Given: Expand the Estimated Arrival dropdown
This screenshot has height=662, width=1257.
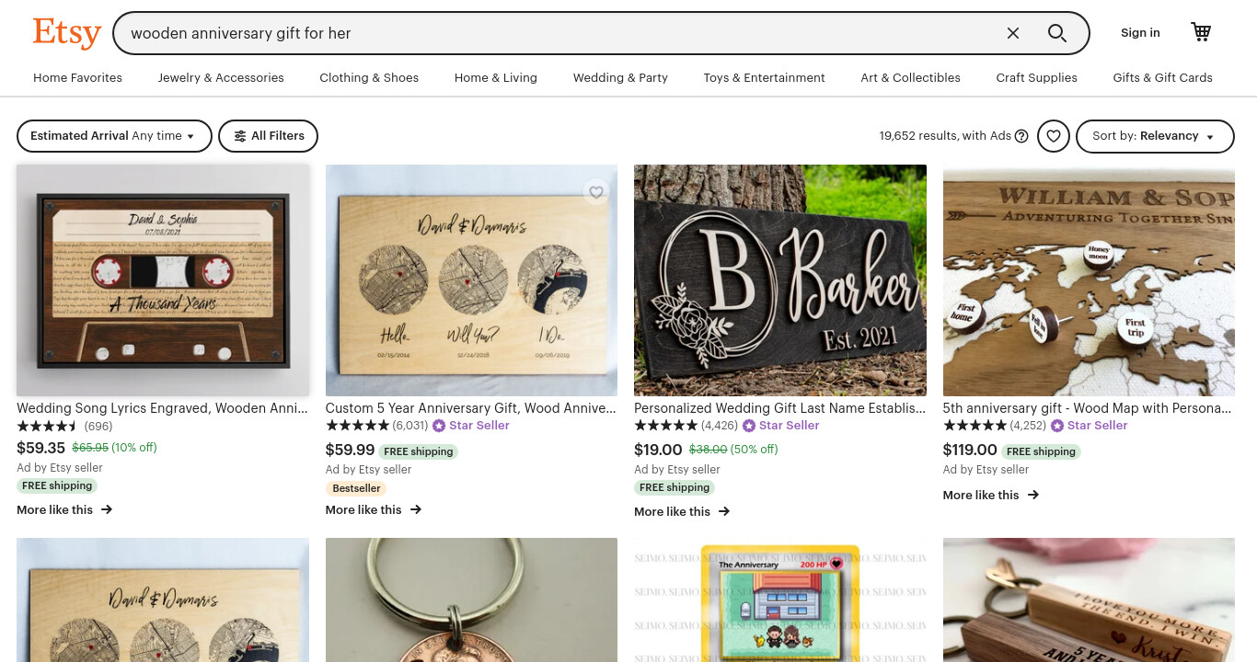Looking at the screenshot, I should [x=114, y=136].
